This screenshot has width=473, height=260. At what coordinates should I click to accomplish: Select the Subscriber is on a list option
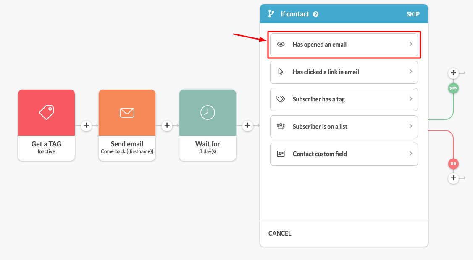[344, 127]
